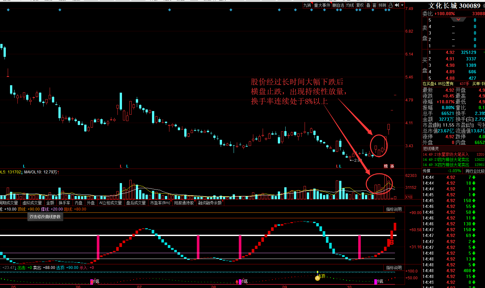Viewport: 485px width, 288px height.
Task: Click the padlock lock icon in toolbar
Action: point(390,5)
